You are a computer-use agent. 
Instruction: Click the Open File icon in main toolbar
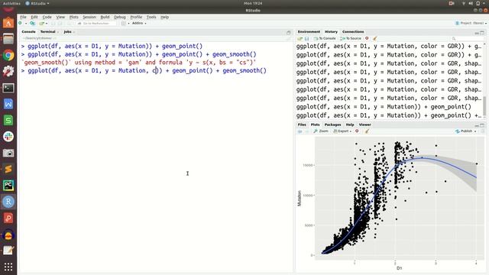click(x=41, y=24)
